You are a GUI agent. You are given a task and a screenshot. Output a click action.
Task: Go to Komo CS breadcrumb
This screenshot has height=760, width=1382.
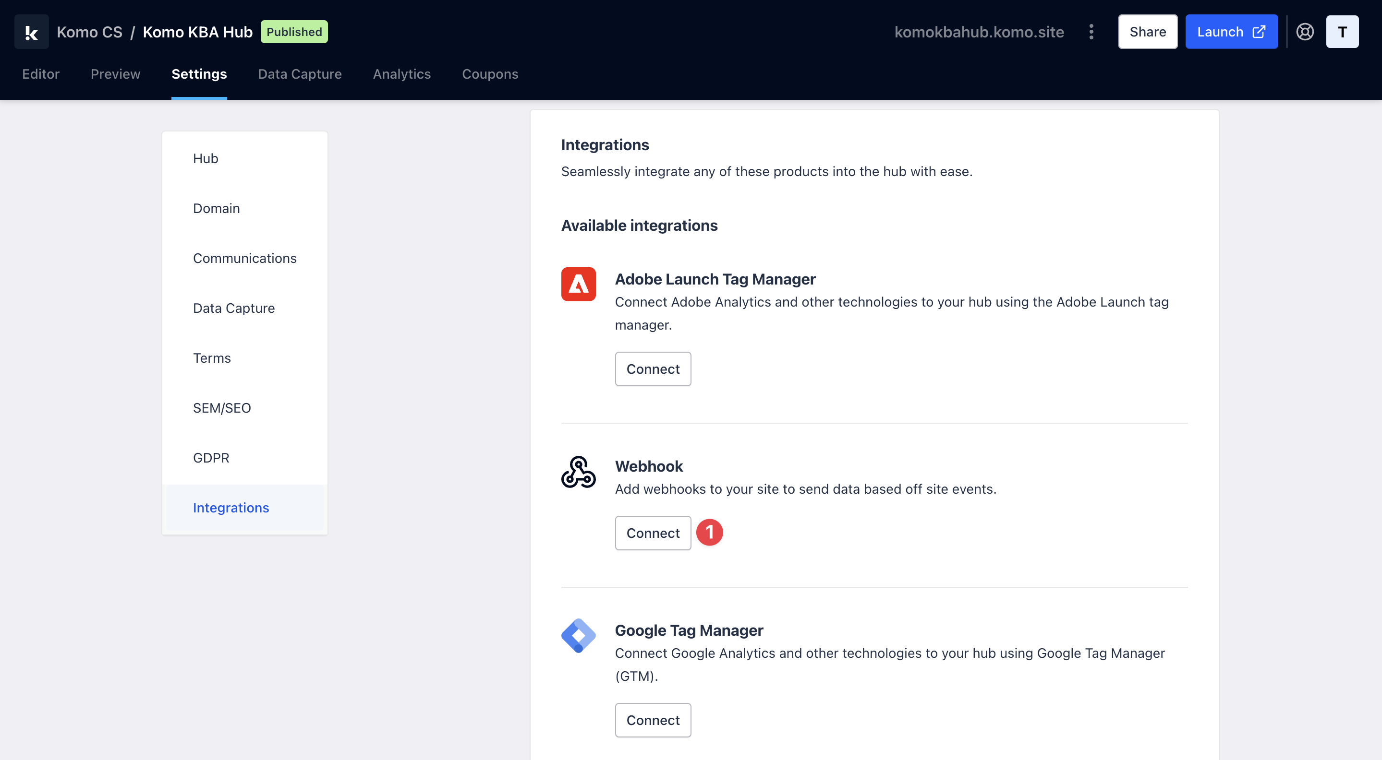[90, 32]
